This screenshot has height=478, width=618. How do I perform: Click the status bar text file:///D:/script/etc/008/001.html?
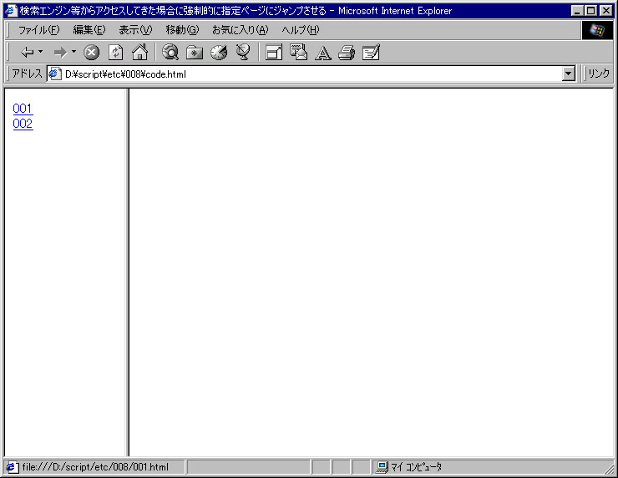[x=95, y=467]
